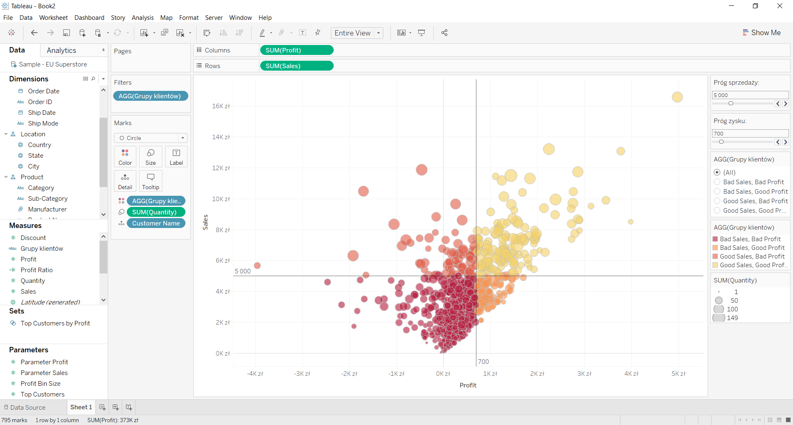Open the Analysis menu
The width and height of the screenshot is (793, 425).
142,18
